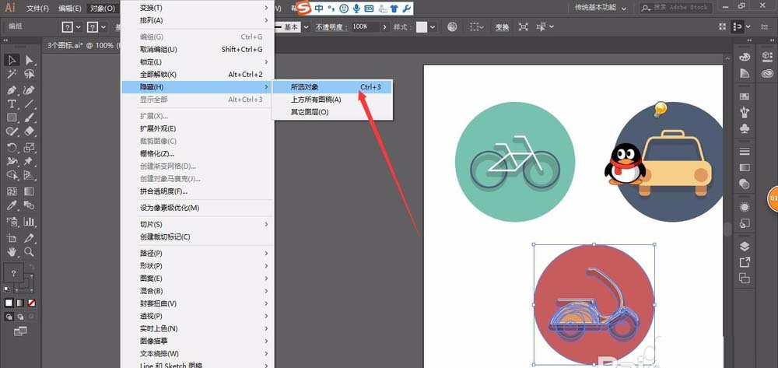Expand the 路径(P) submenu

(198, 254)
